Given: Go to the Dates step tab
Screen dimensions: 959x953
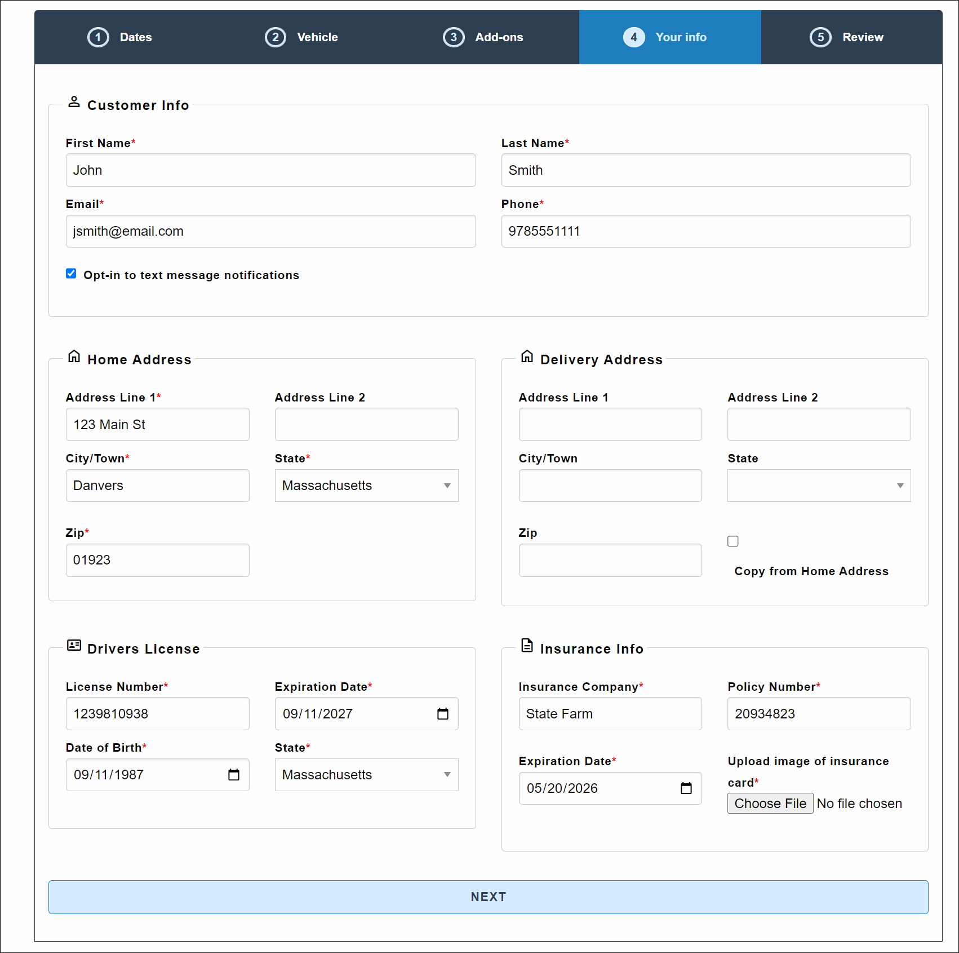Looking at the screenshot, I should tap(120, 37).
